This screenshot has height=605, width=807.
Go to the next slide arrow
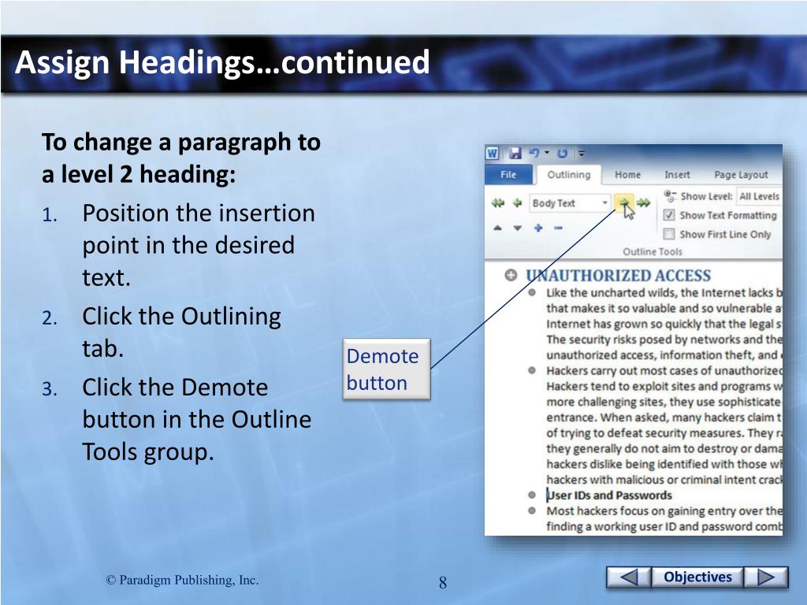(766, 577)
